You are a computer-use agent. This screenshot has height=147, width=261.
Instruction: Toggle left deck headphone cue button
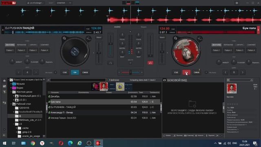(x=111, y=63)
